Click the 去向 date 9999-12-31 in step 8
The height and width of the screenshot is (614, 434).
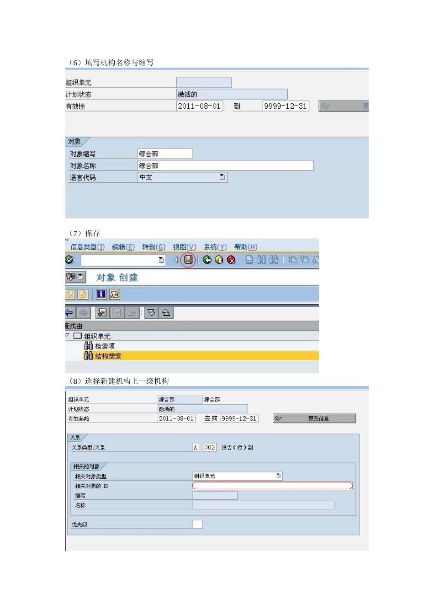(239, 418)
